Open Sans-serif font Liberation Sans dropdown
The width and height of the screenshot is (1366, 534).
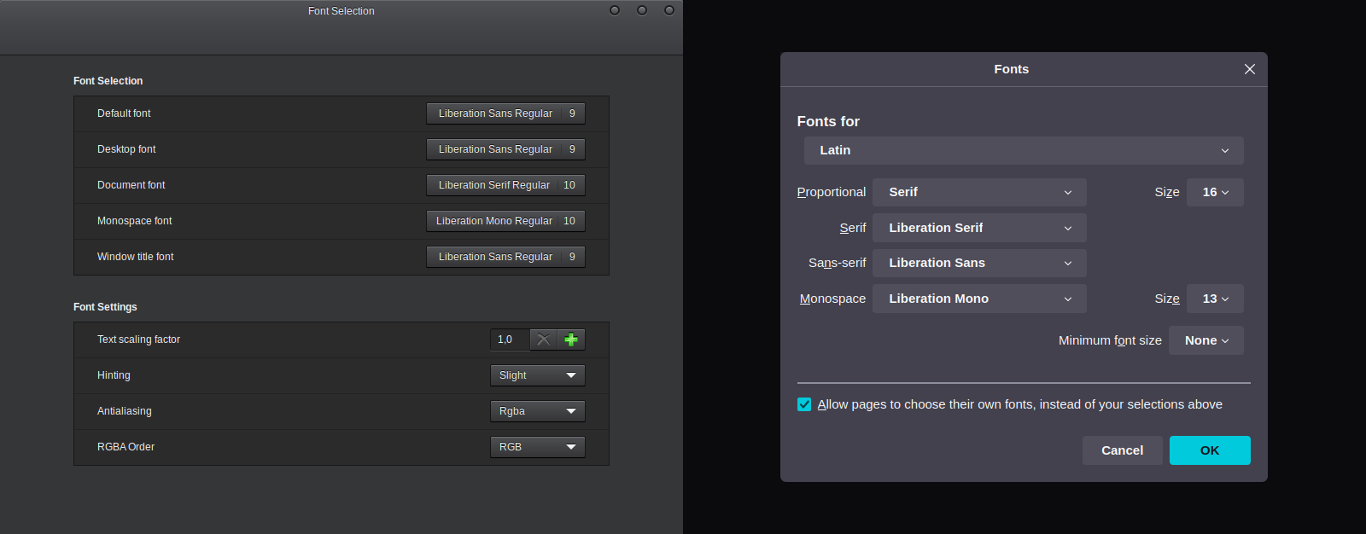click(x=979, y=263)
